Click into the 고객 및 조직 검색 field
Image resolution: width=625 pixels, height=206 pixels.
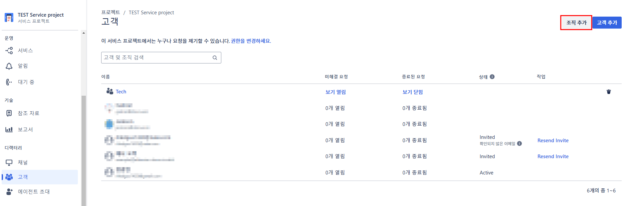pos(161,58)
